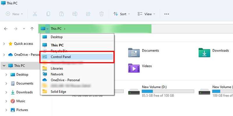Select Libraries in the location dropdown

tap(57, 68)
